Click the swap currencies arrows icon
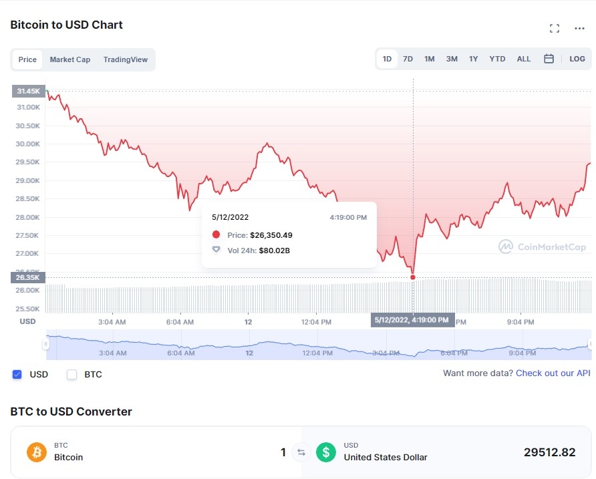The image size is (596, 479). point(301,452)
